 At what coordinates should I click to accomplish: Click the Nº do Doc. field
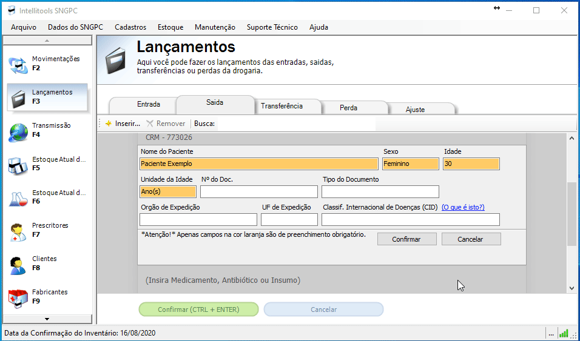point(259,192)
